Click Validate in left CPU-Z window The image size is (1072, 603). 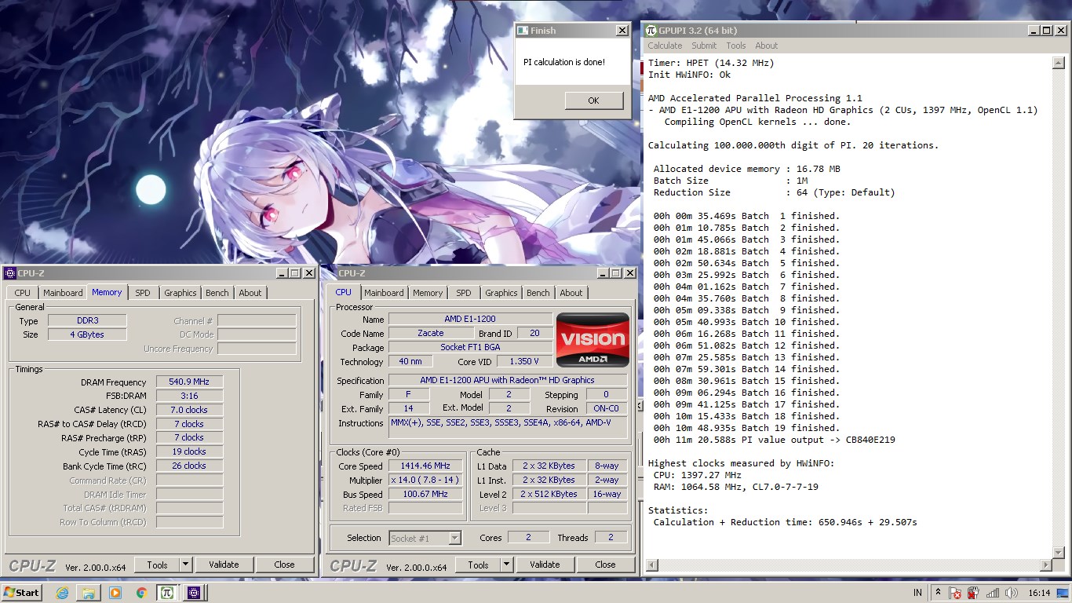(224, 565)
